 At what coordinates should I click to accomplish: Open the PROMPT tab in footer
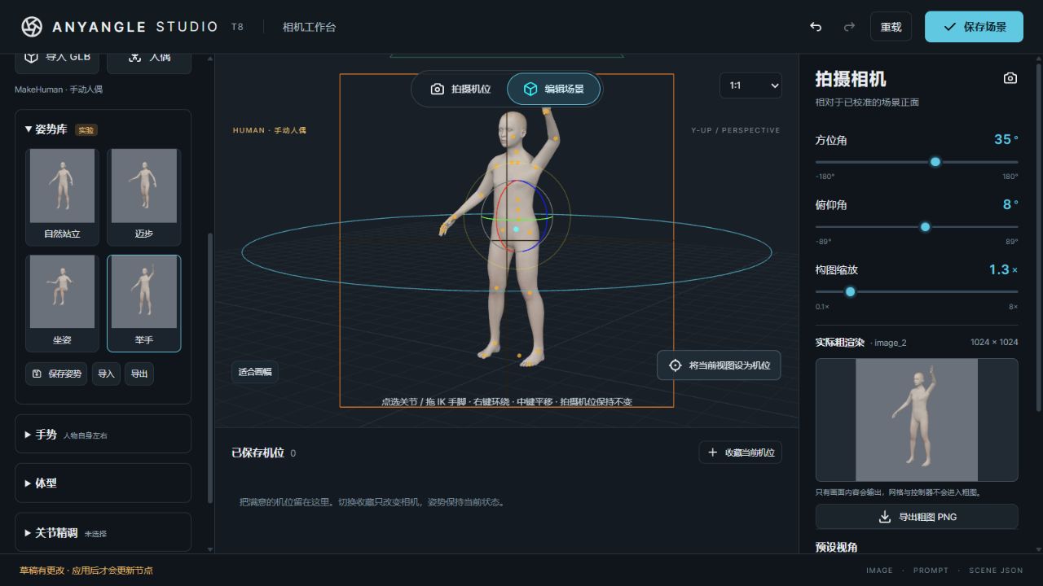coord(931,571)
